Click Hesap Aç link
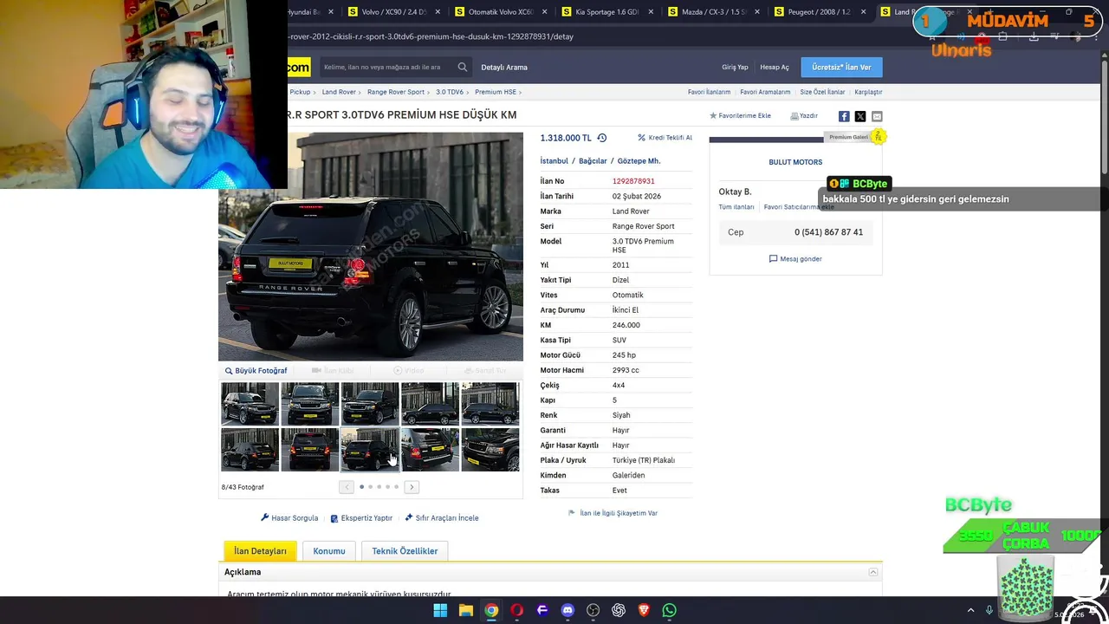This screenshot has width=1109, height=624. point(775,67)
